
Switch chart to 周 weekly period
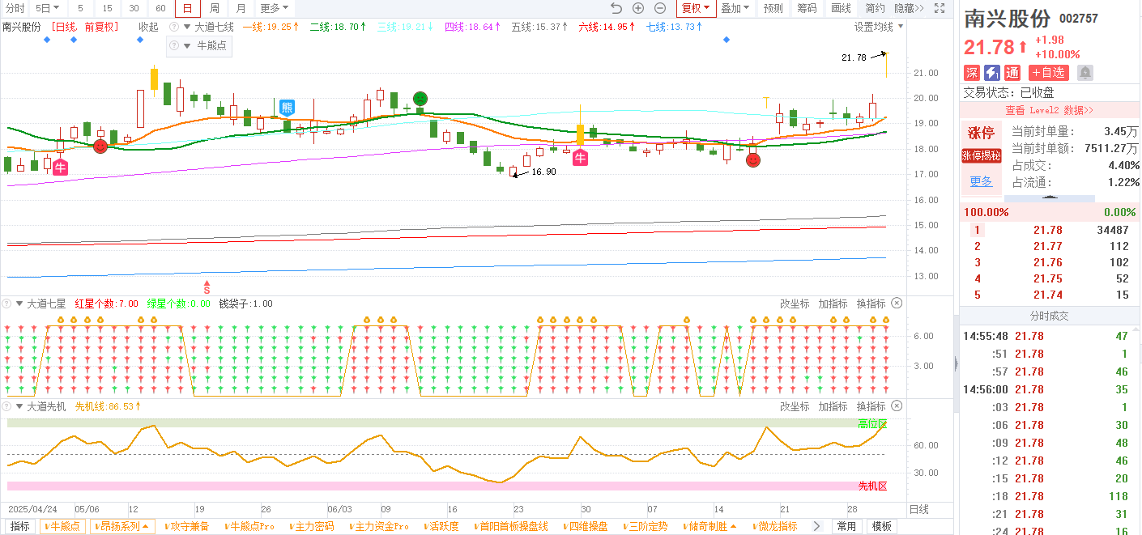click(x=215, y=8)
